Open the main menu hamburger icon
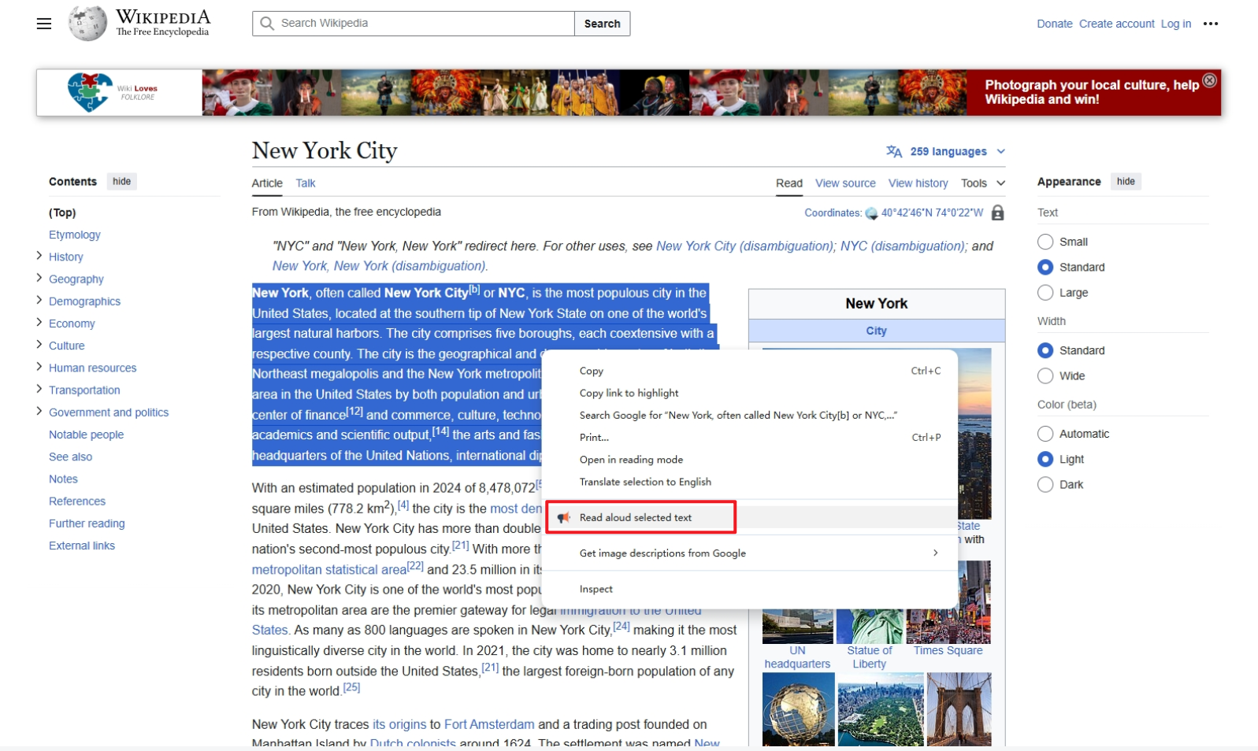The height and width of the screenshot is (751, 1258). click(44, 24)
